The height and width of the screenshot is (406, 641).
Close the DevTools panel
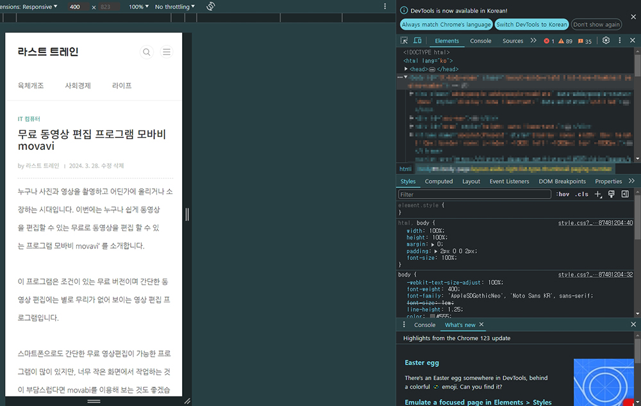[633, 40]
